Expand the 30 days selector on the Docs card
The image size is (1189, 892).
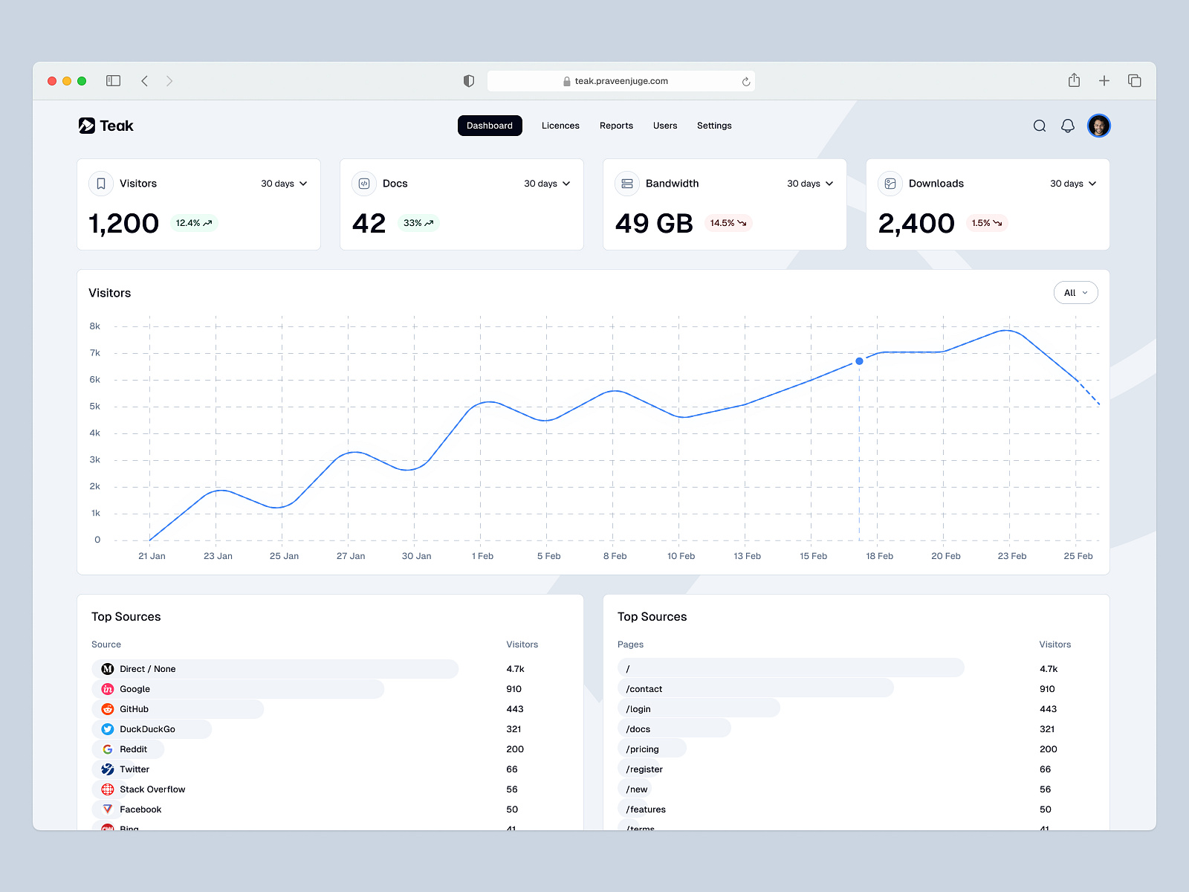[x=547, y=184]
